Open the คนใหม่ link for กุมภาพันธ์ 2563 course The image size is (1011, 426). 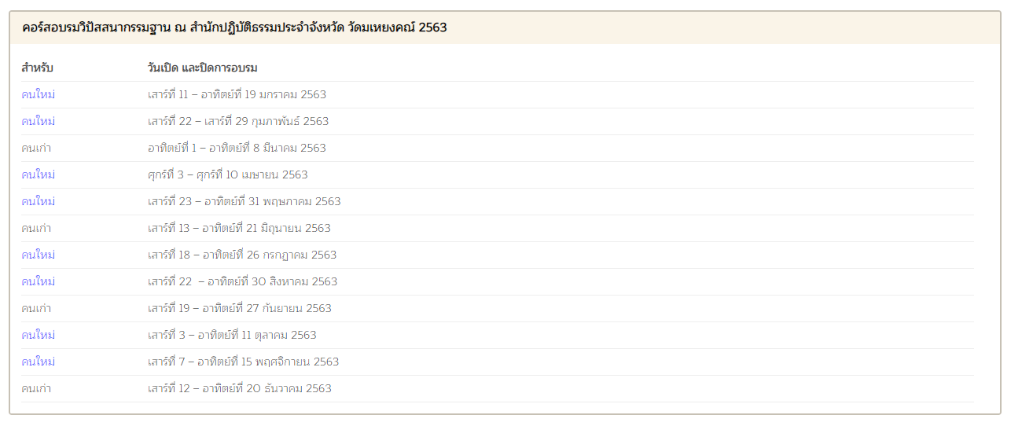(38, 122)
